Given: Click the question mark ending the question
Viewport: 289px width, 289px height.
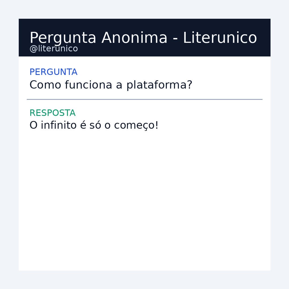Looking at the screenshot, I should click(190, 85).
